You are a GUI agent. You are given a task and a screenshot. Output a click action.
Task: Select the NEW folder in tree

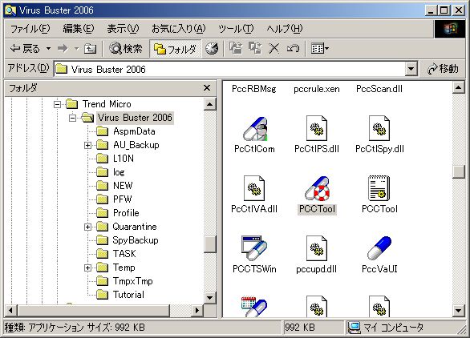pos(115,186)
